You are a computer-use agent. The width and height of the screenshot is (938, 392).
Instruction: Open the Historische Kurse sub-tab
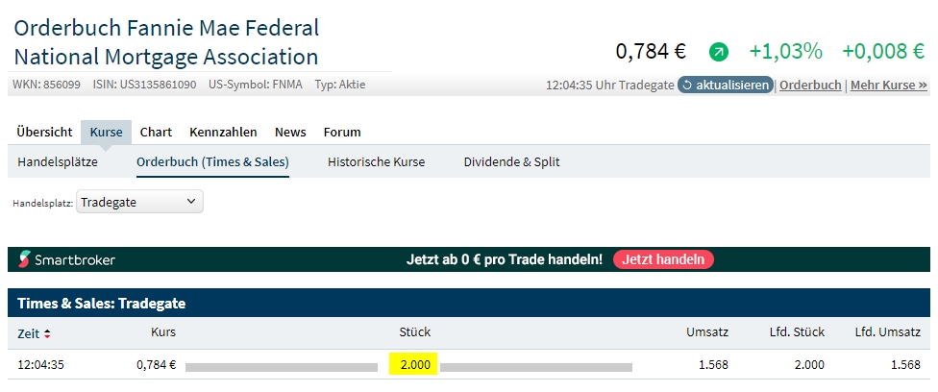click(376, 161)
